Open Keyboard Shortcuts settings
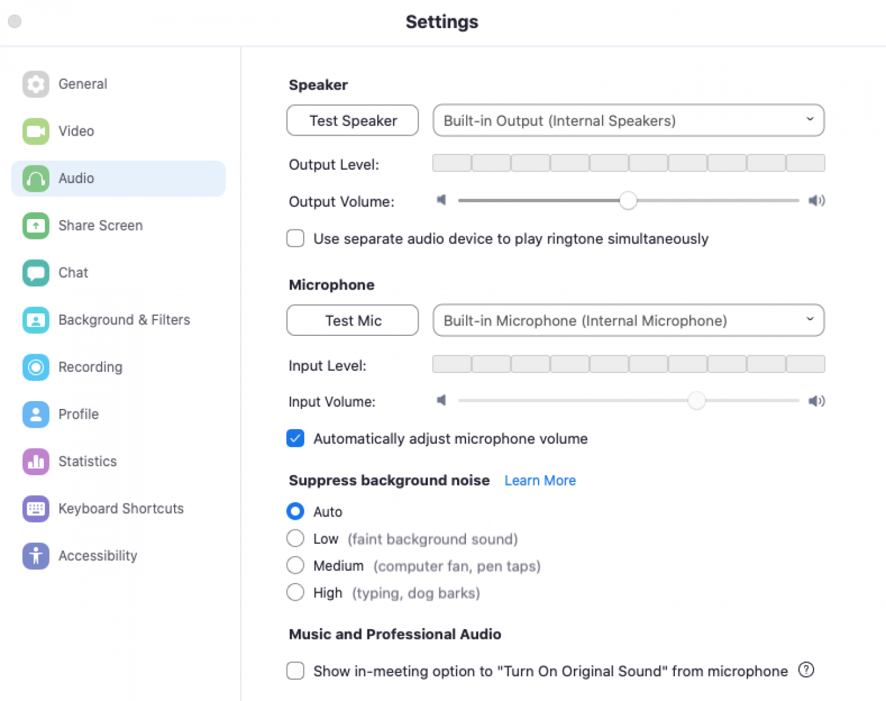 (35, 509)
